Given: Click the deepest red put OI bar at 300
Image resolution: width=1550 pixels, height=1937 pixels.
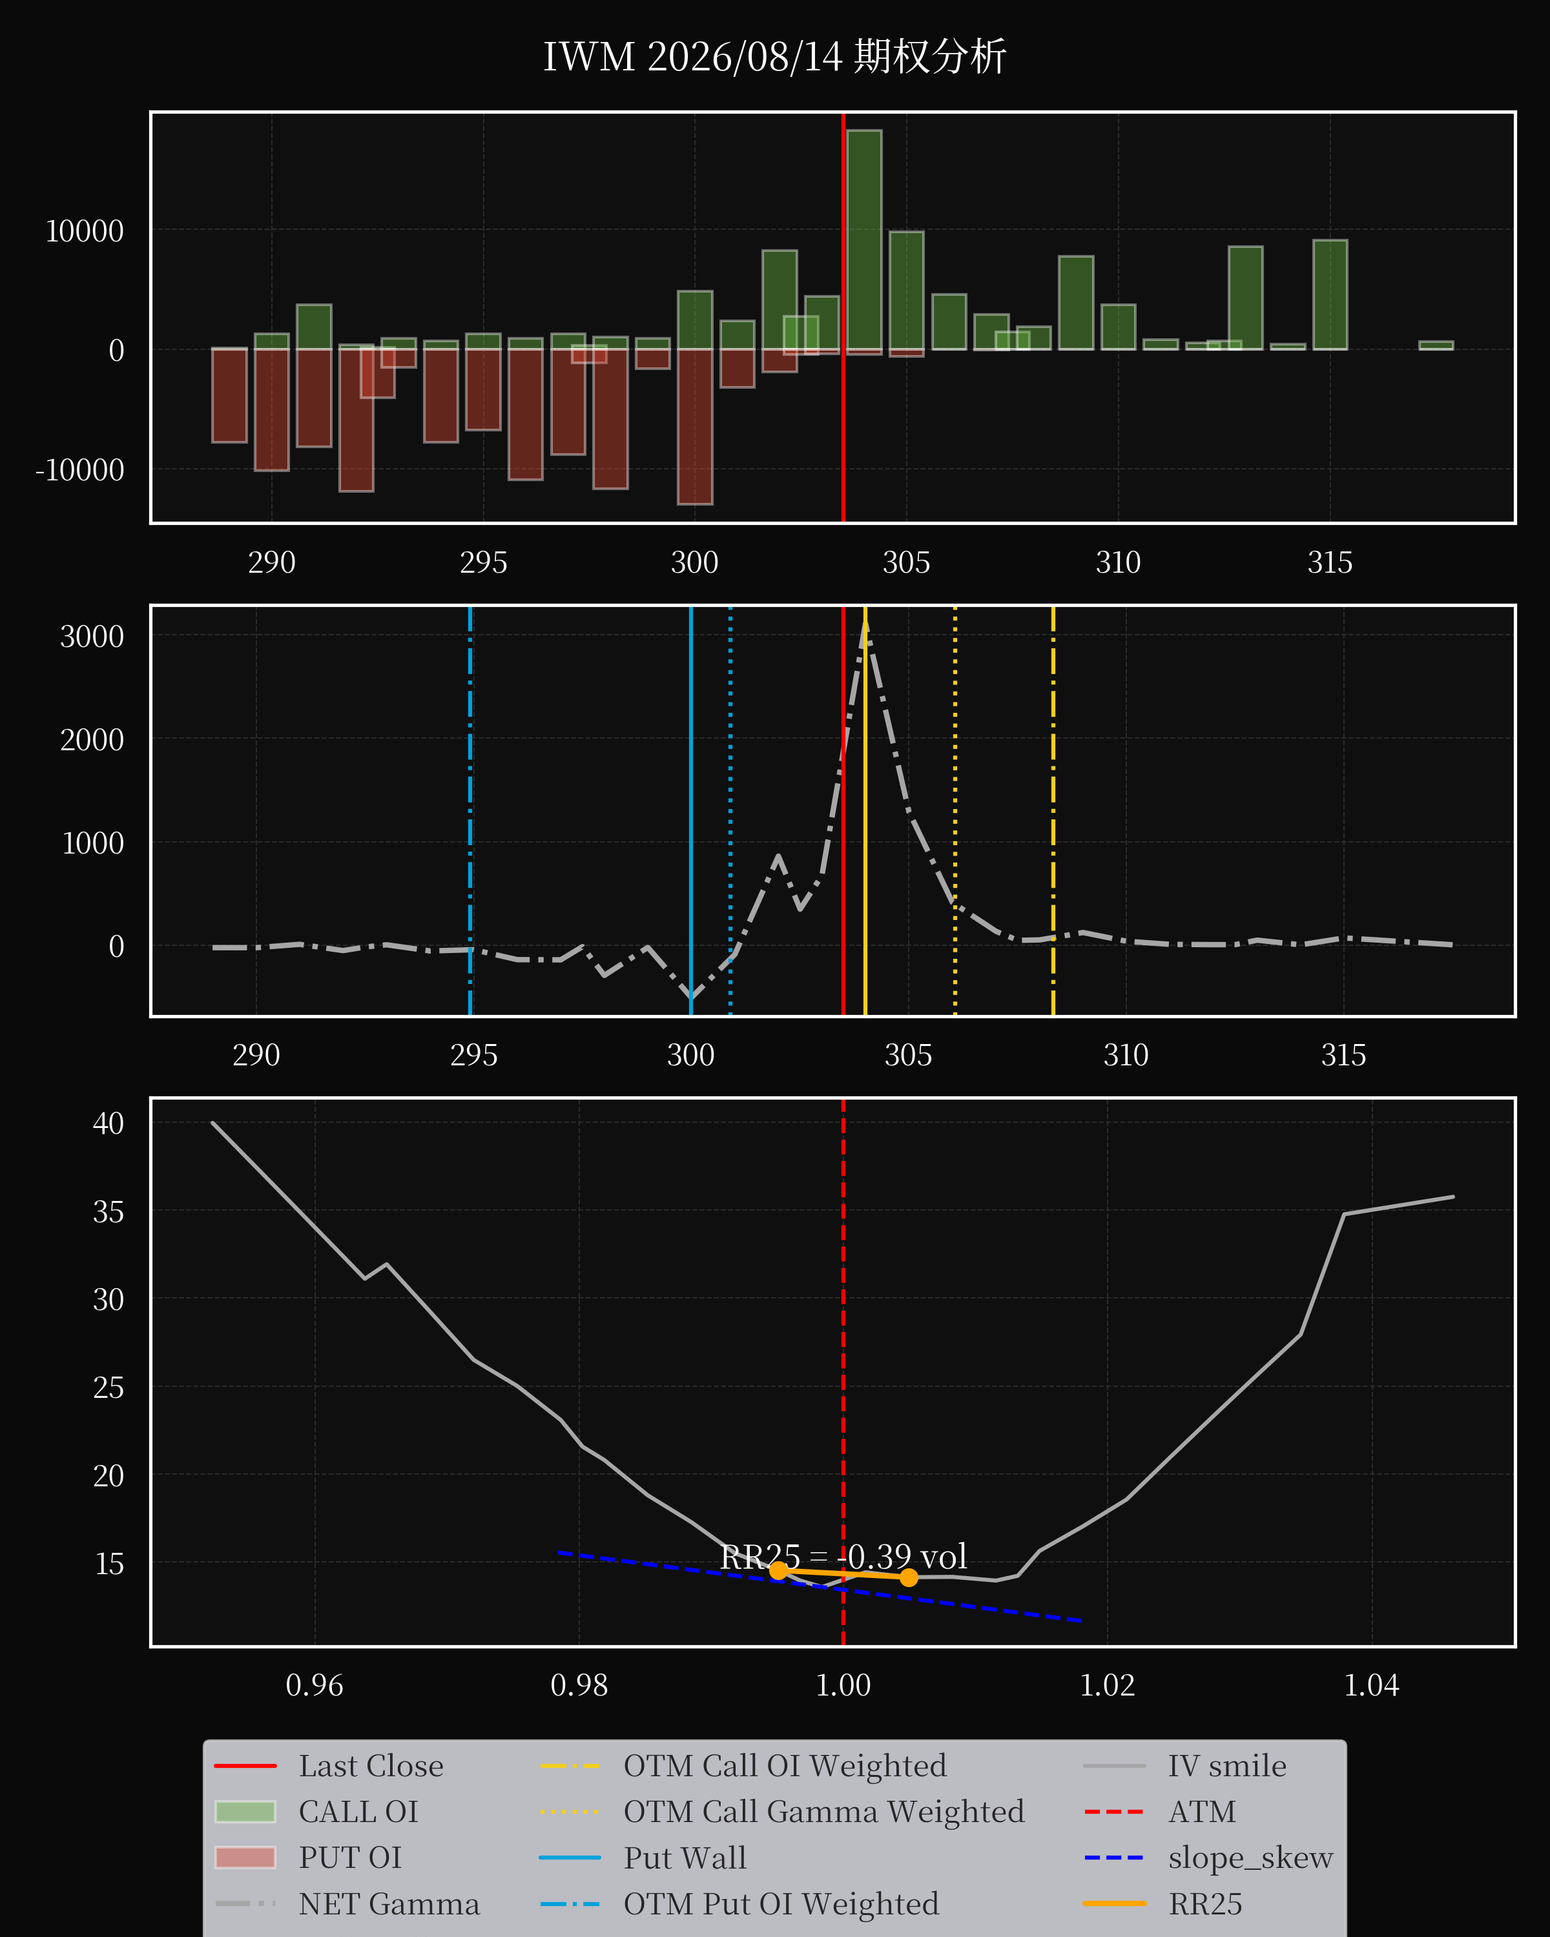Looking at the screenshot, I should (694, 427).
